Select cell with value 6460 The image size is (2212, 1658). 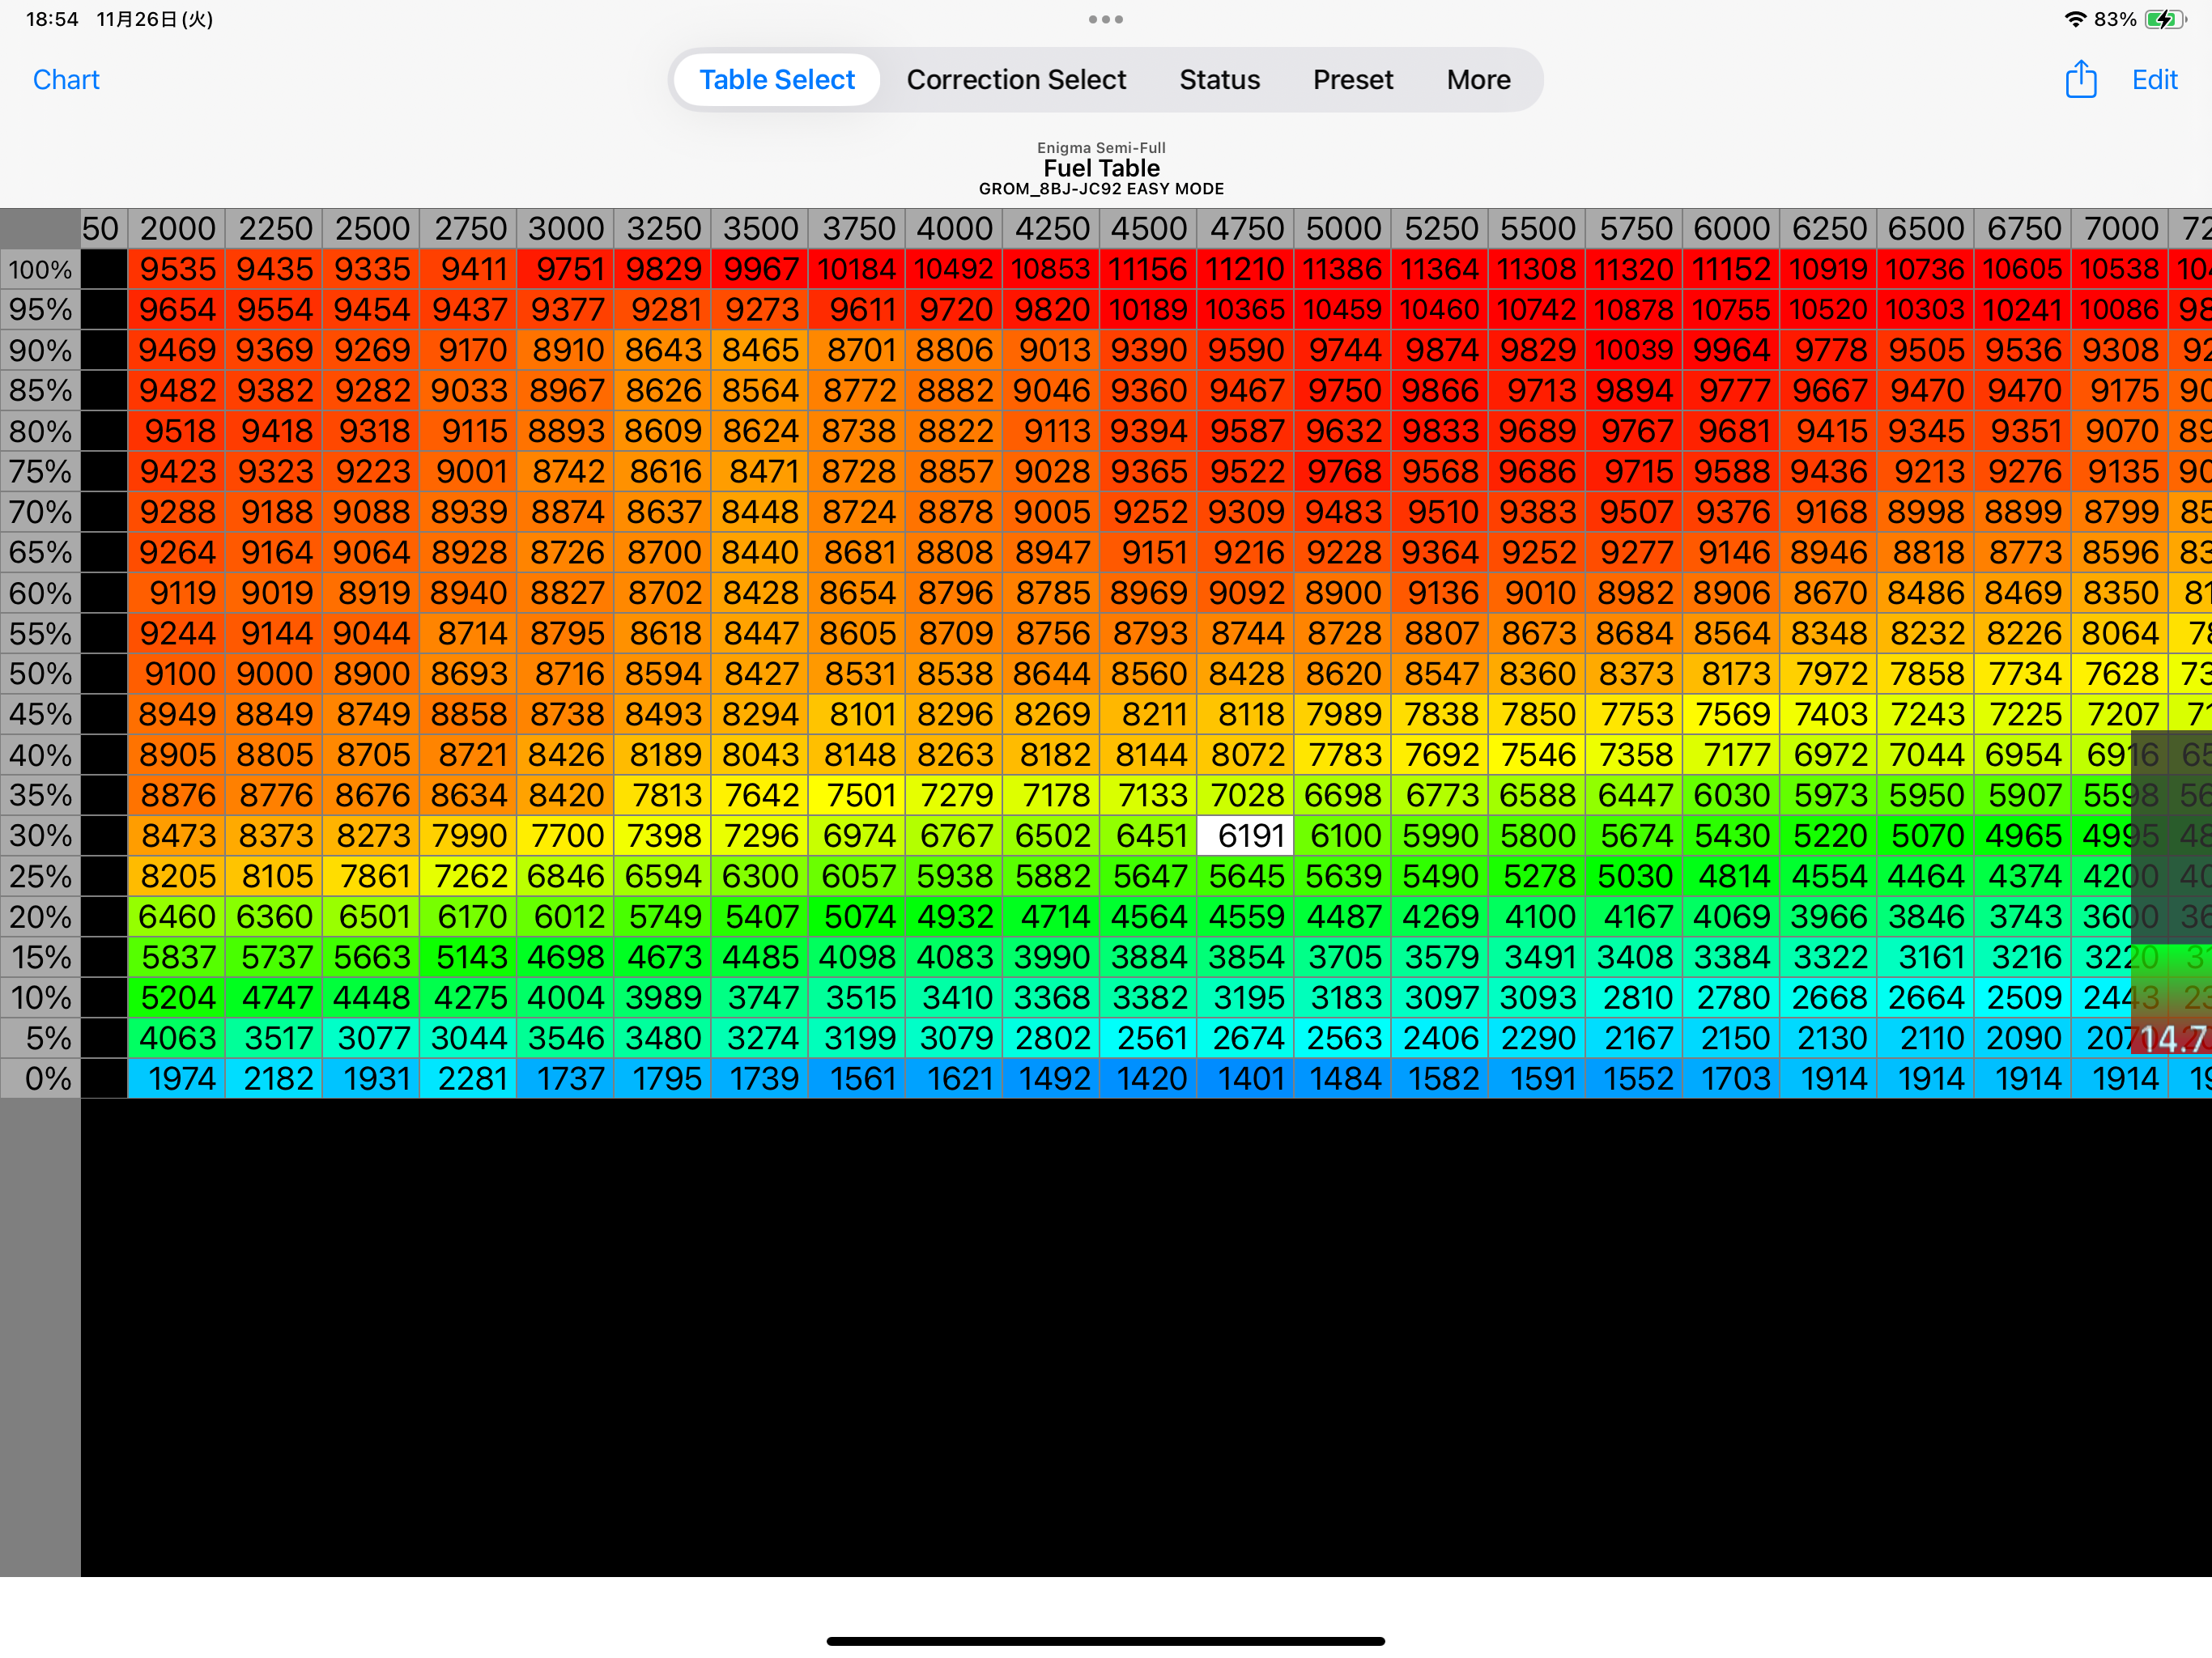pyautogui.click(x=177, y=917)
